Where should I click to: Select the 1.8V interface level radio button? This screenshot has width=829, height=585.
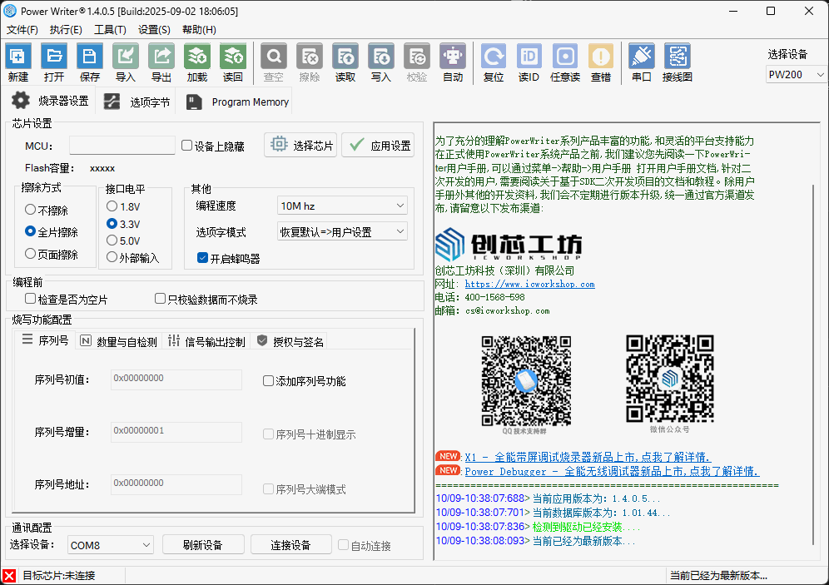pos(112,206)
